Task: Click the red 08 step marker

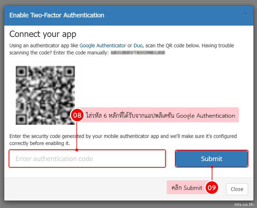Action: 77,115
